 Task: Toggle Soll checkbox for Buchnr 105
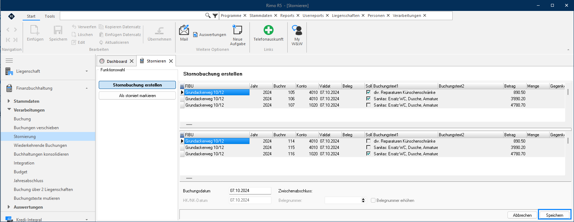pos(368,92)
